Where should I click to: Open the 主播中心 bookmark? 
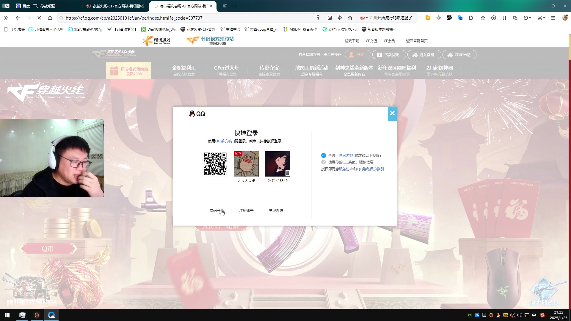click(230, 29)
